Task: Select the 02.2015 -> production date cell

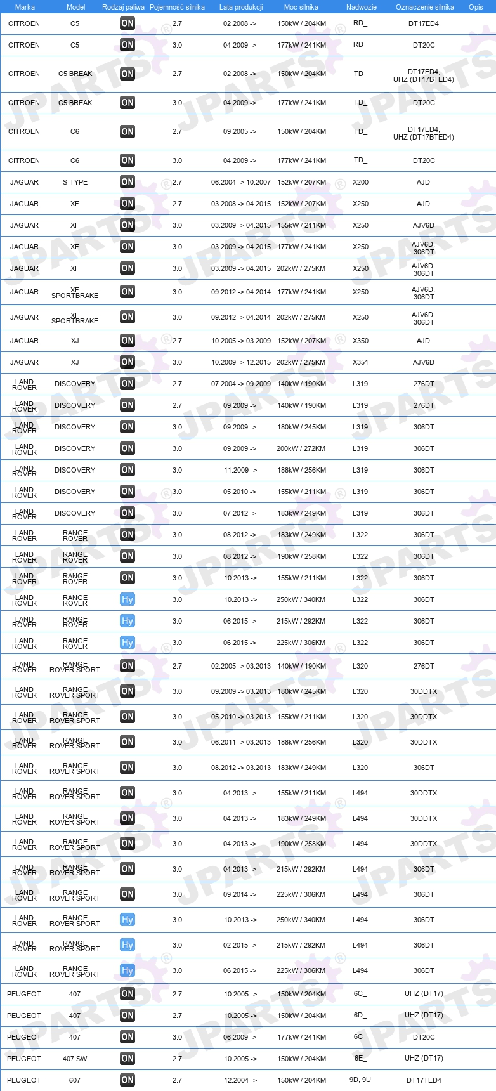Action: pos(240,945)
